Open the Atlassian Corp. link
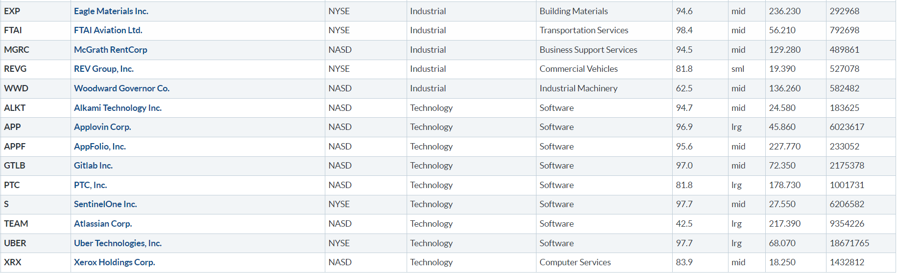The width and height of the screenshot is (899, 276). click(103, 224)
